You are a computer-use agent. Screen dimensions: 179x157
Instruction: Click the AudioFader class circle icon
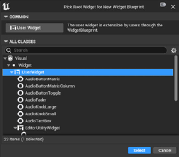(x=20, y=100)
